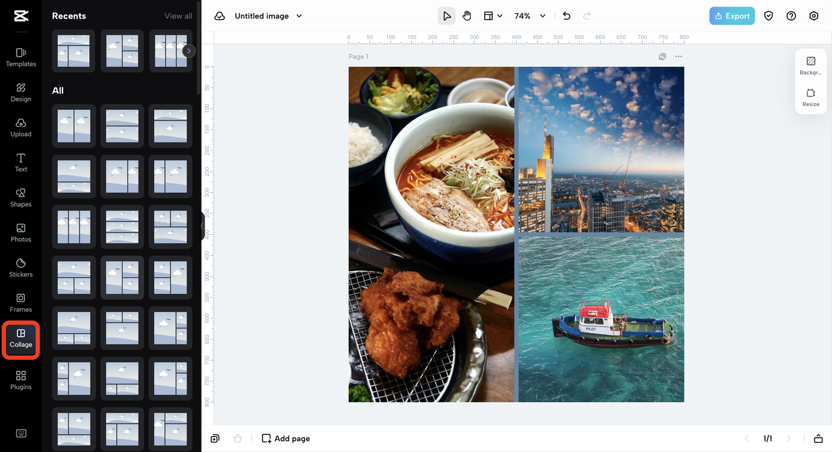Choose the two equal stacked rows layout under All
Screen dimensions: 832x452
(x=122, y=126)
